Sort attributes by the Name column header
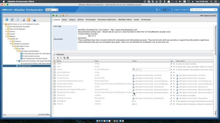This screenshot has height=123, width=220. coord(75,61)
